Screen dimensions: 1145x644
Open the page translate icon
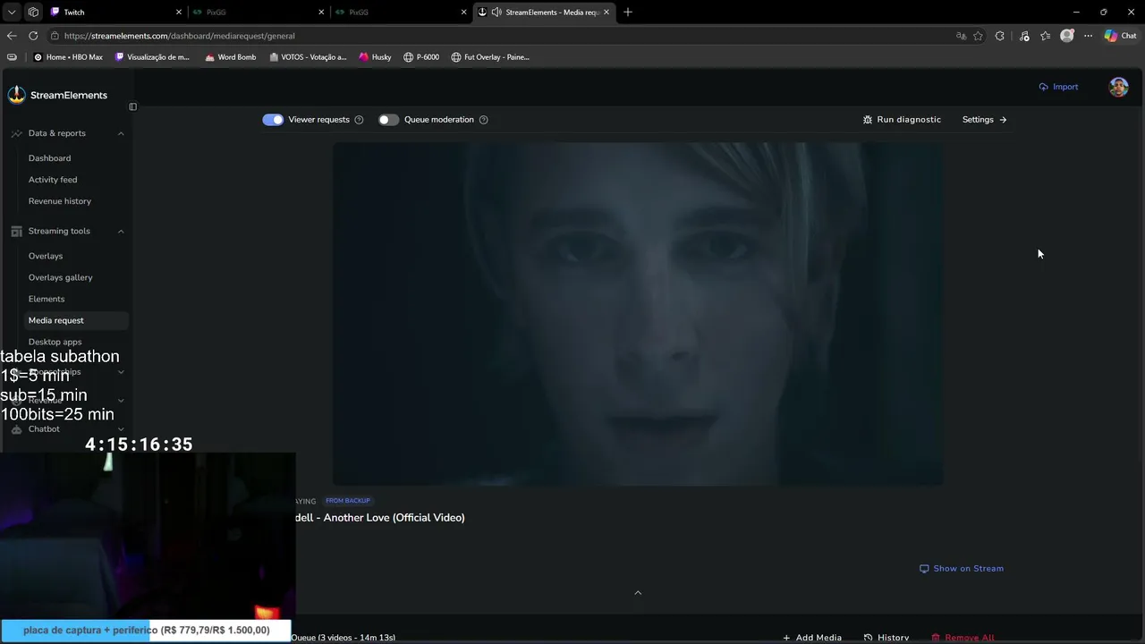(x=961, y=36)
